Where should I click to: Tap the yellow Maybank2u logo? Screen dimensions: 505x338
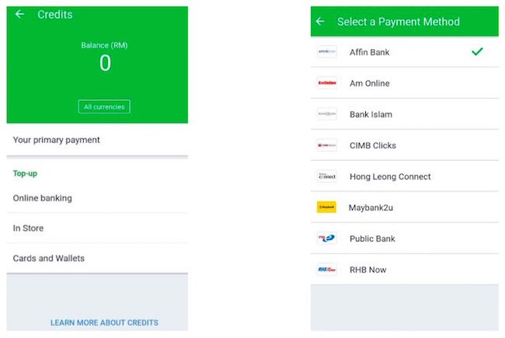pyautogui.click(x=326, y=207)
